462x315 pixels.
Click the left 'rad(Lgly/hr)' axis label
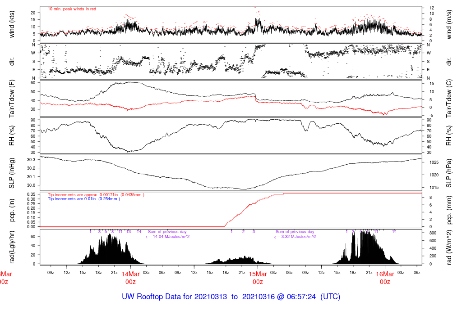12,247
